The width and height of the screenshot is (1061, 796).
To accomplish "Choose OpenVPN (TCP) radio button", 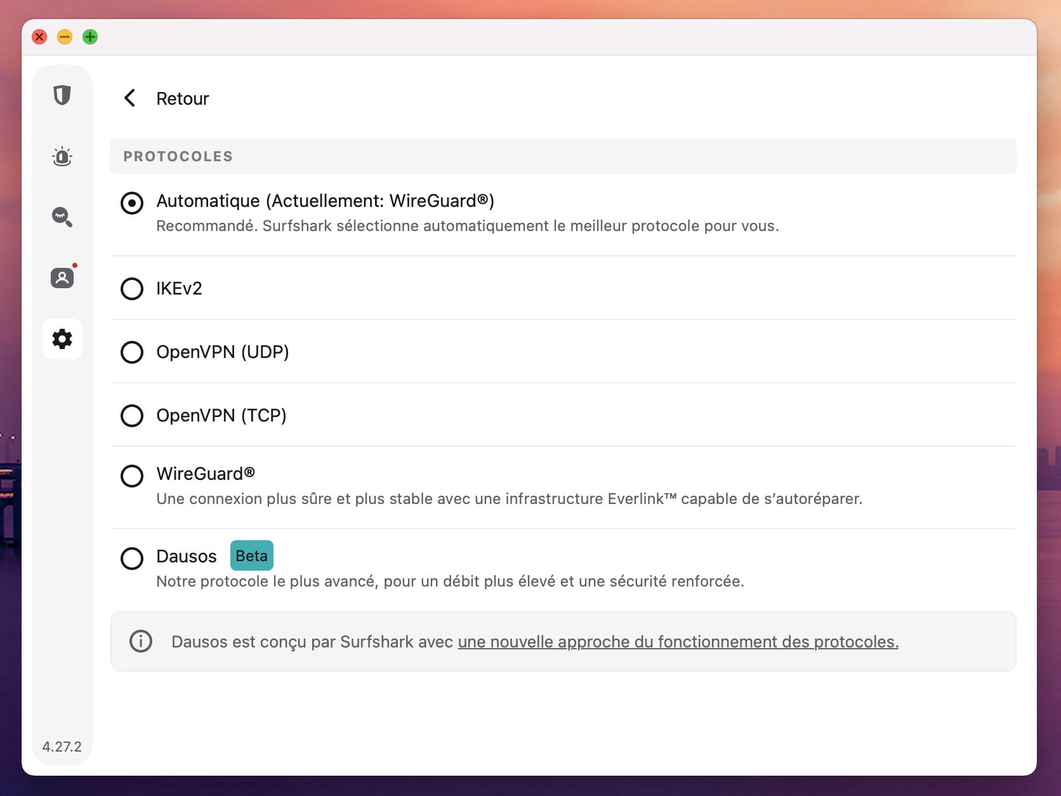I will point(132,415).
